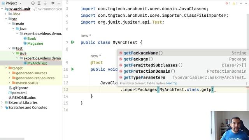Select getPermittedSubclasses() completion suggestion
This screenshot has height=140, width=249.
(x=183, y=65)
